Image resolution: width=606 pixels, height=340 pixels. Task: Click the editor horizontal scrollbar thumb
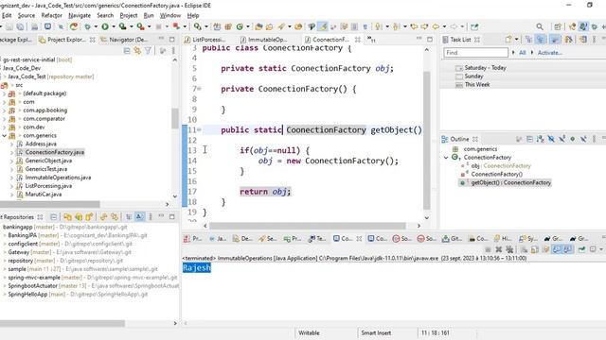308,226
